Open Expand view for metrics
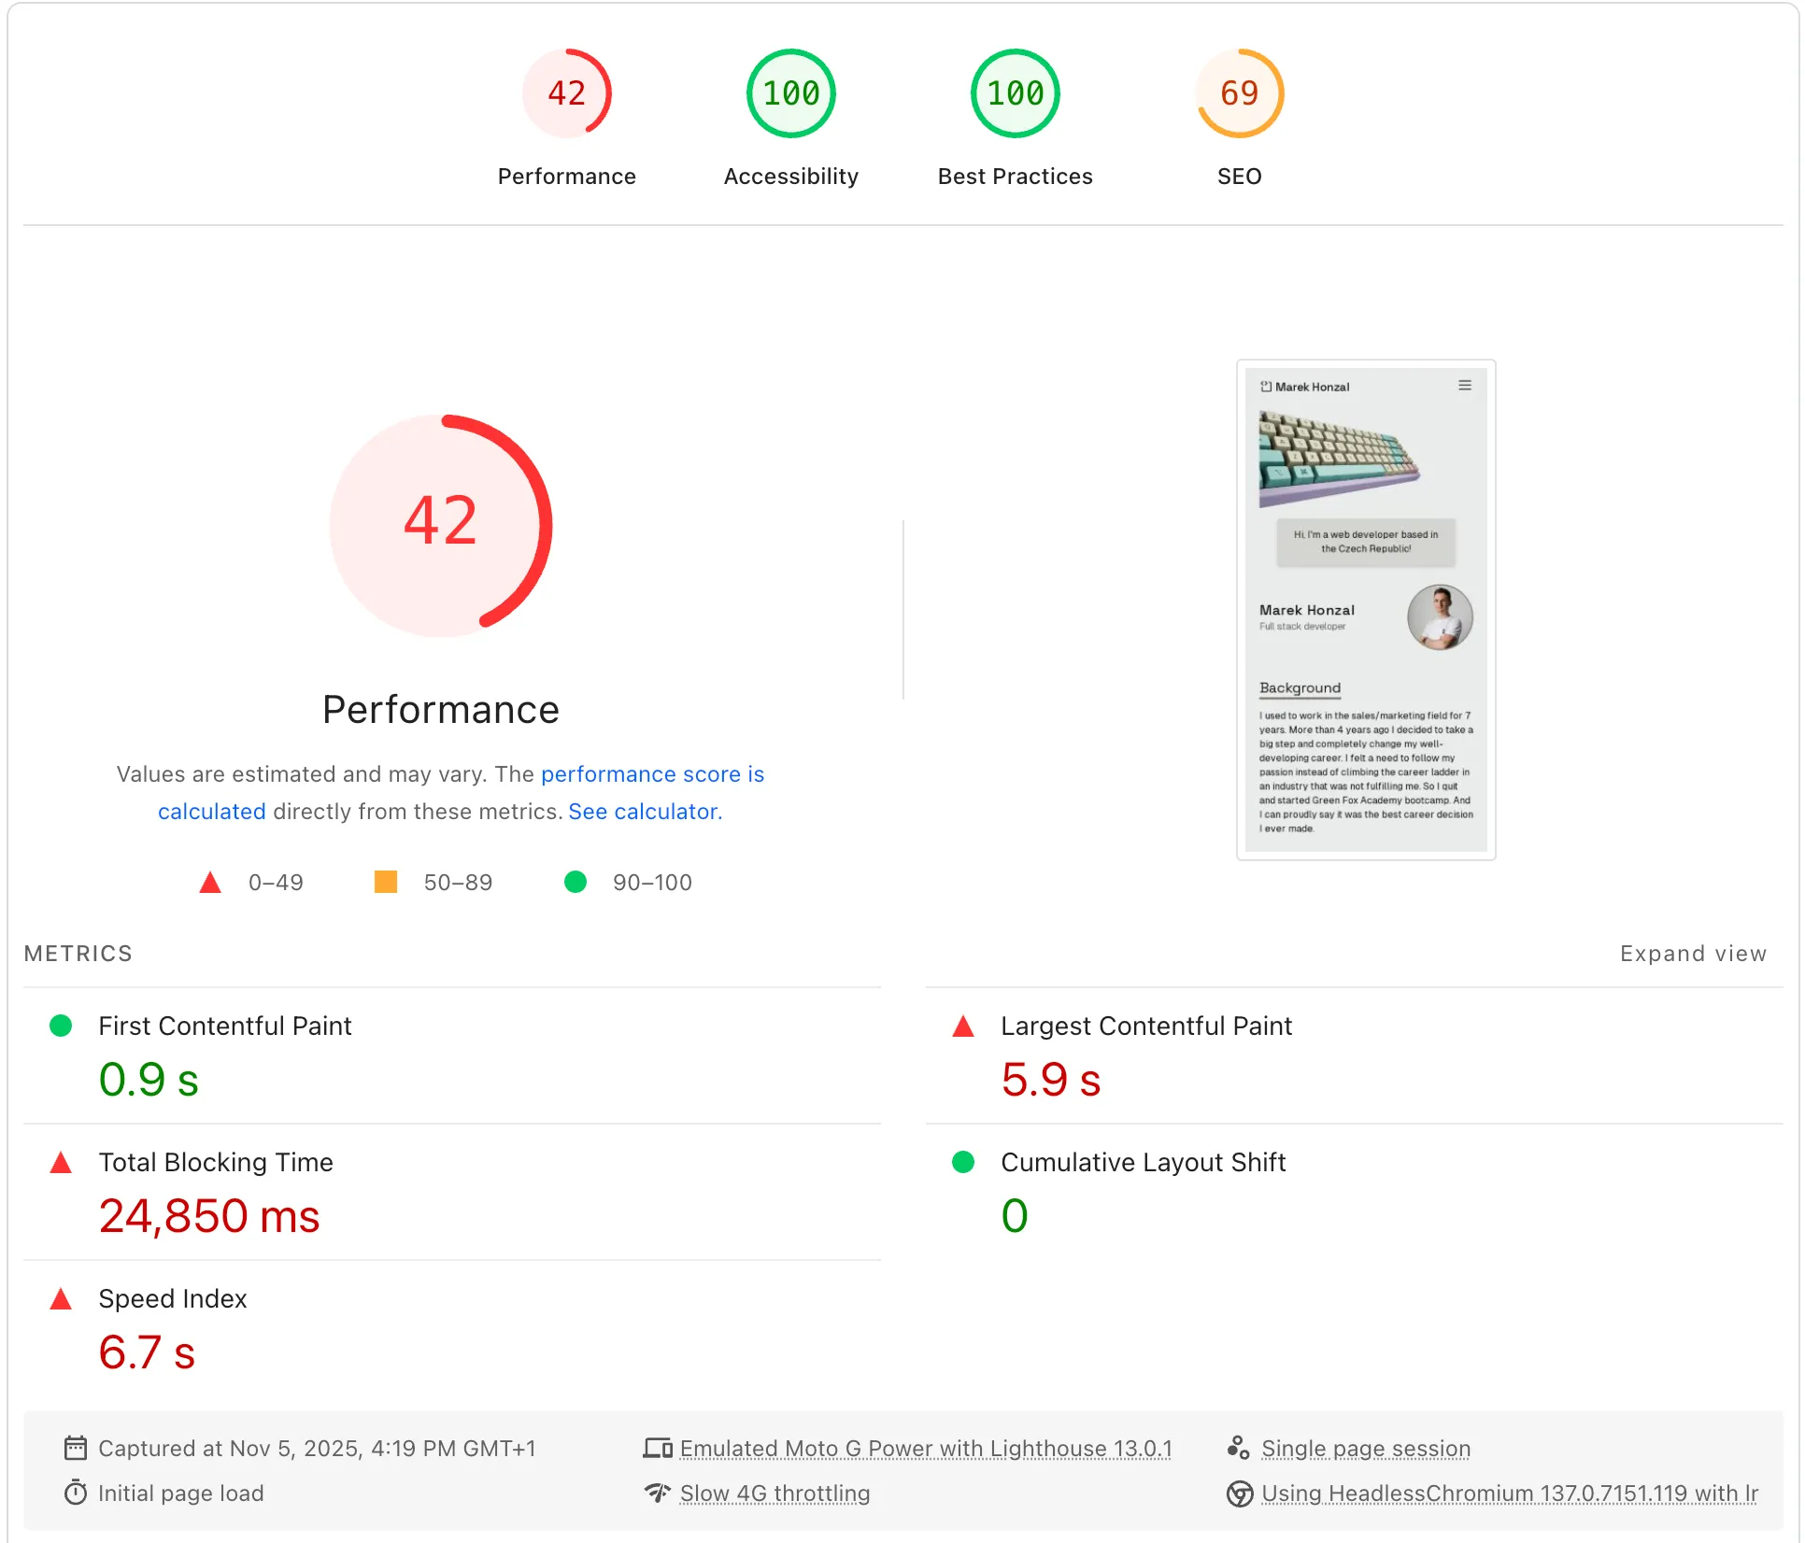The image size is (1805, 1543). click(1694, 953)
